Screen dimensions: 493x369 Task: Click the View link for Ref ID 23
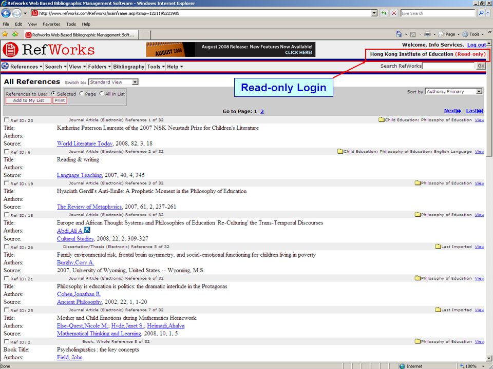[480, 120]
